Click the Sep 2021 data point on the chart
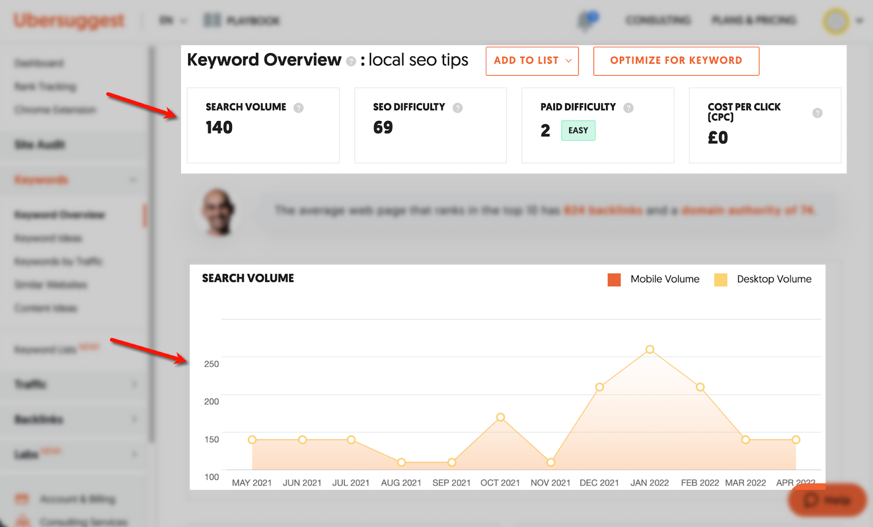The image size is (873, 527). click(452, 462)
